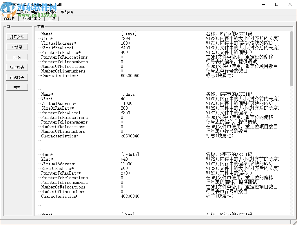Switch to the 数据目录项 tab
The image size is (297, 225).
click(32, 19)
